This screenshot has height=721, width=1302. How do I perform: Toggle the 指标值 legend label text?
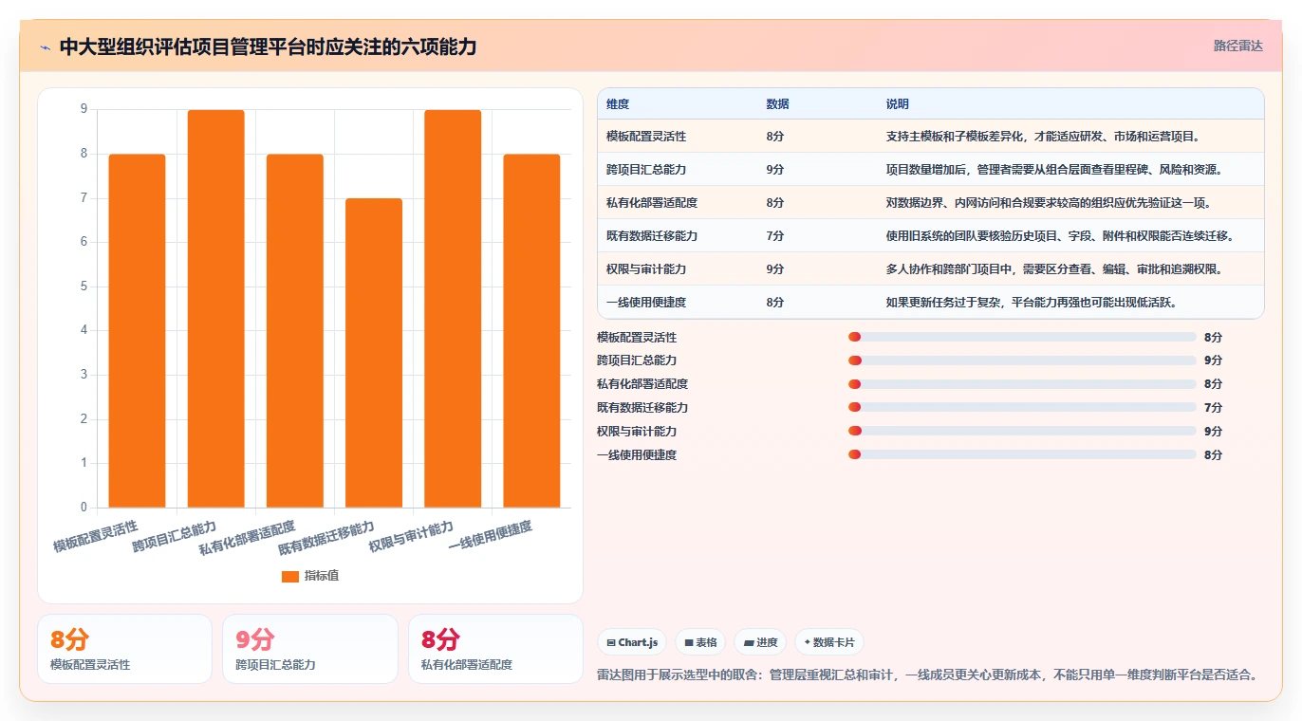pos(321,576)
